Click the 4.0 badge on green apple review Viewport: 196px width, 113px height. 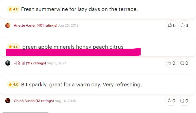pyautogui.click(x=13, y=46)
